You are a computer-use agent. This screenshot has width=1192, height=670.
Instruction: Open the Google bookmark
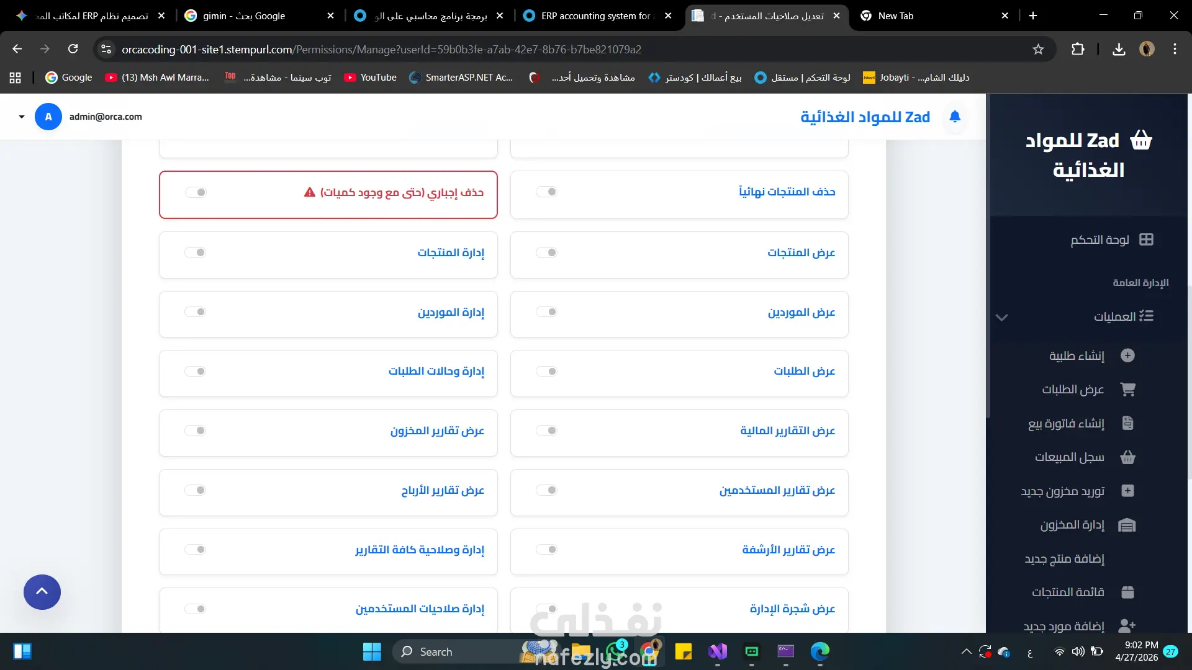(x=69, y=78)
